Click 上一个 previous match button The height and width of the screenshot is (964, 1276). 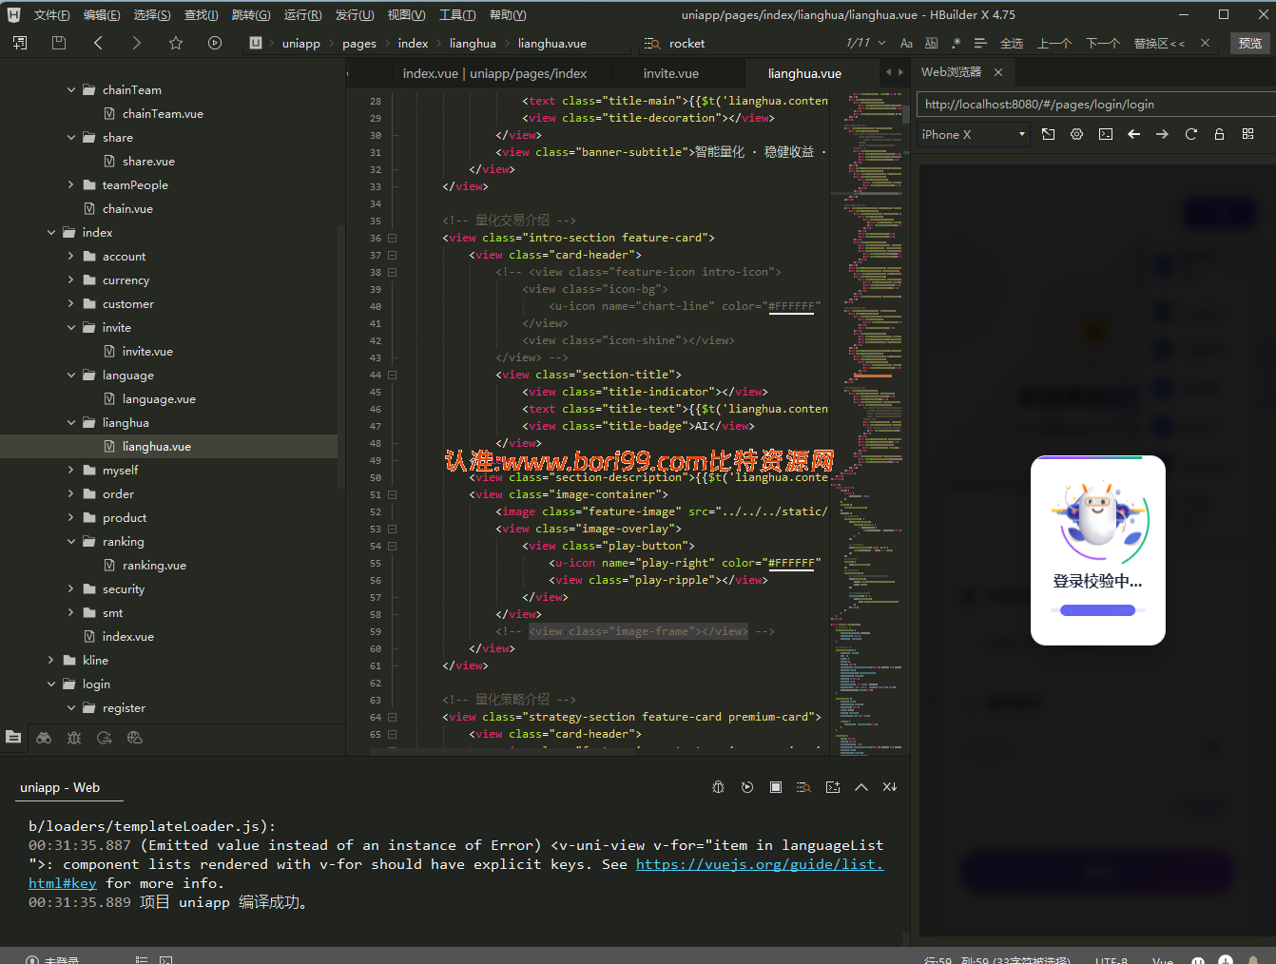tap(1054, 44)
